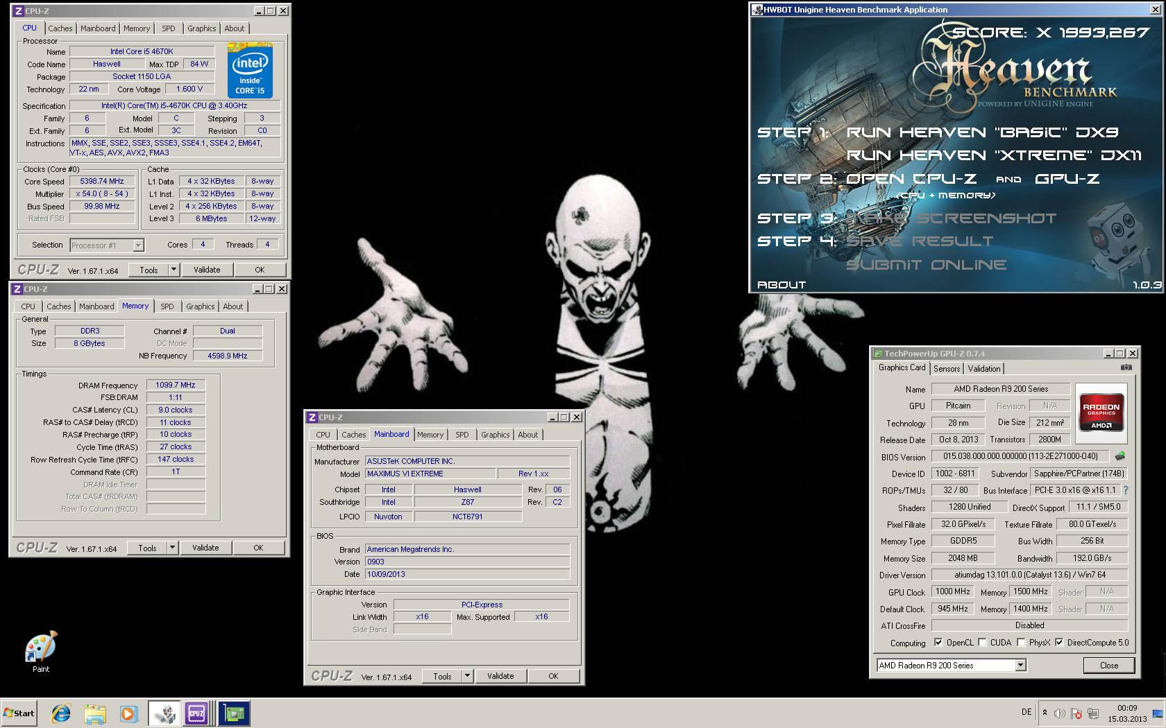Screen dimensions: 1166x728
Task: Click GPU-Z link in Heaven step 2
Action: (x=1067, y=179)
